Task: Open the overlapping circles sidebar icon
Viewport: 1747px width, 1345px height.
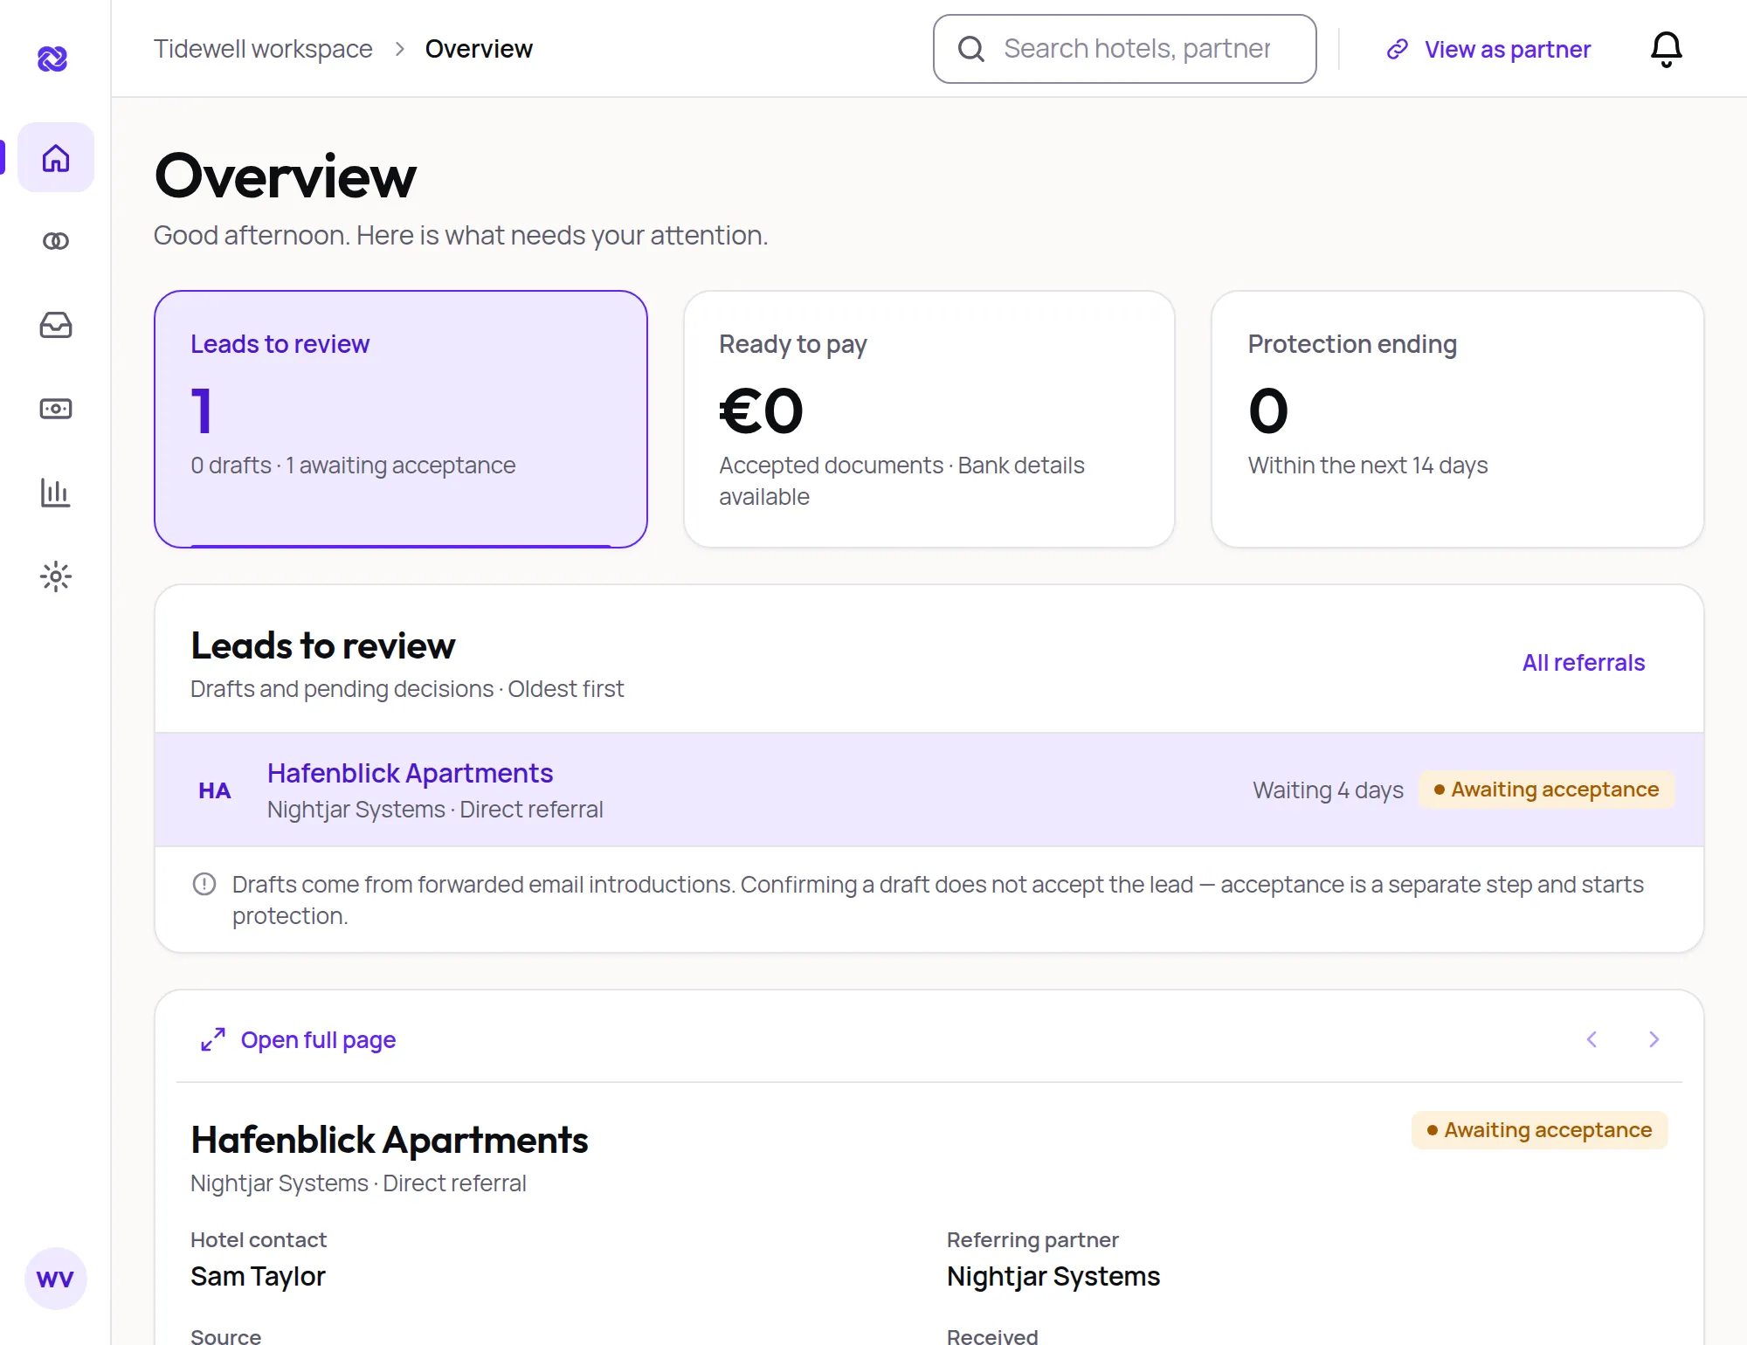Action: 56,241
